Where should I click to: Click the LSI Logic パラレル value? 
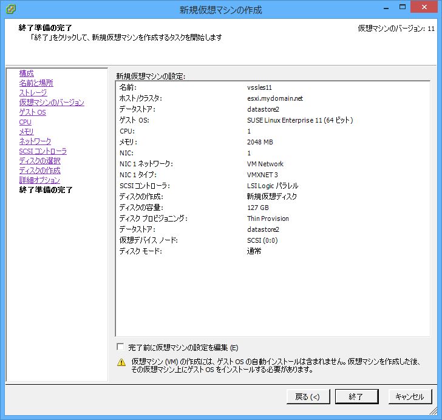click(x=273, y=186)
